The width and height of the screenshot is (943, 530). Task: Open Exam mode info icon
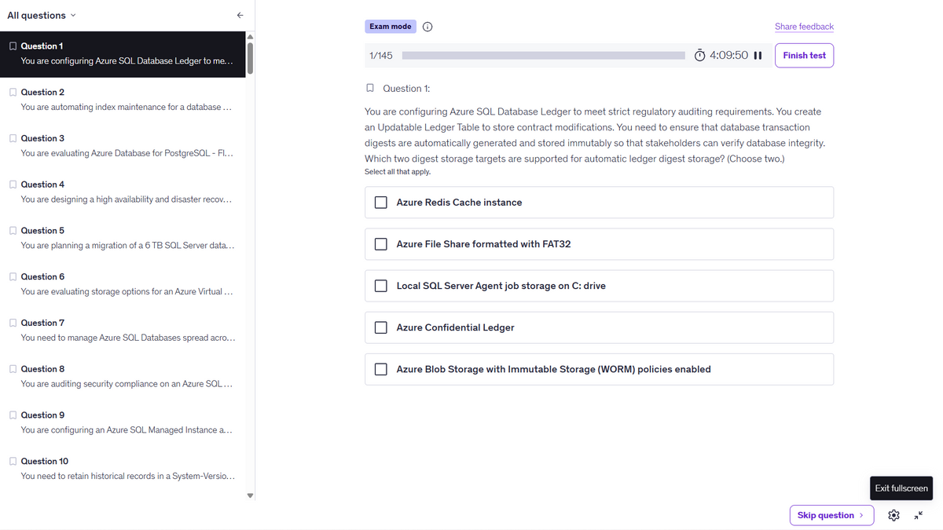pos(427,27)
